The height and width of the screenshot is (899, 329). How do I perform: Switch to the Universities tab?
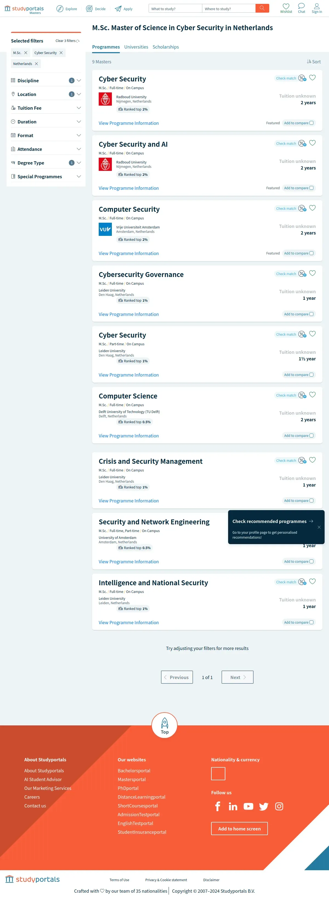tap(136, 47)
